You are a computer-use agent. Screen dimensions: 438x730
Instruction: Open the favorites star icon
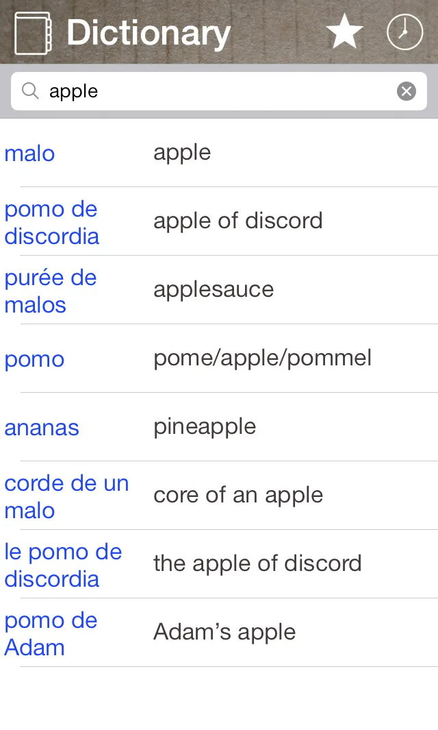click(x=344, y=32)
